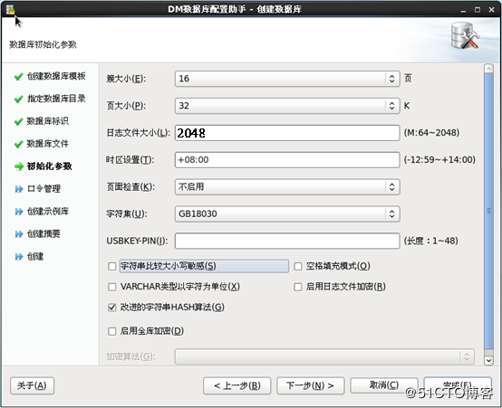502x408 pixels.
Task: Enable 字符串比较大小写敏感 checkbox
Action: click(112, 266)
